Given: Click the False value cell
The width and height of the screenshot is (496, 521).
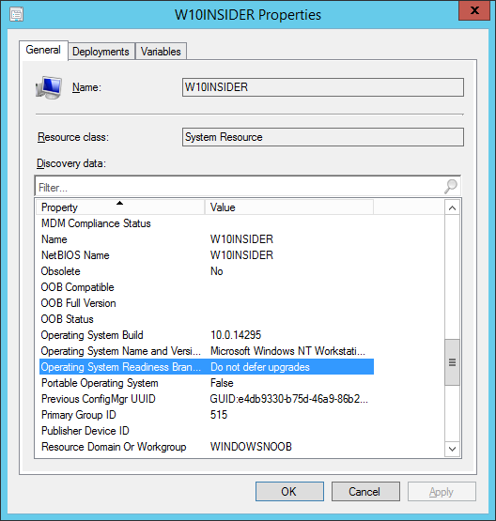Looking at the screenshot, I should click(x=222, y=383).
